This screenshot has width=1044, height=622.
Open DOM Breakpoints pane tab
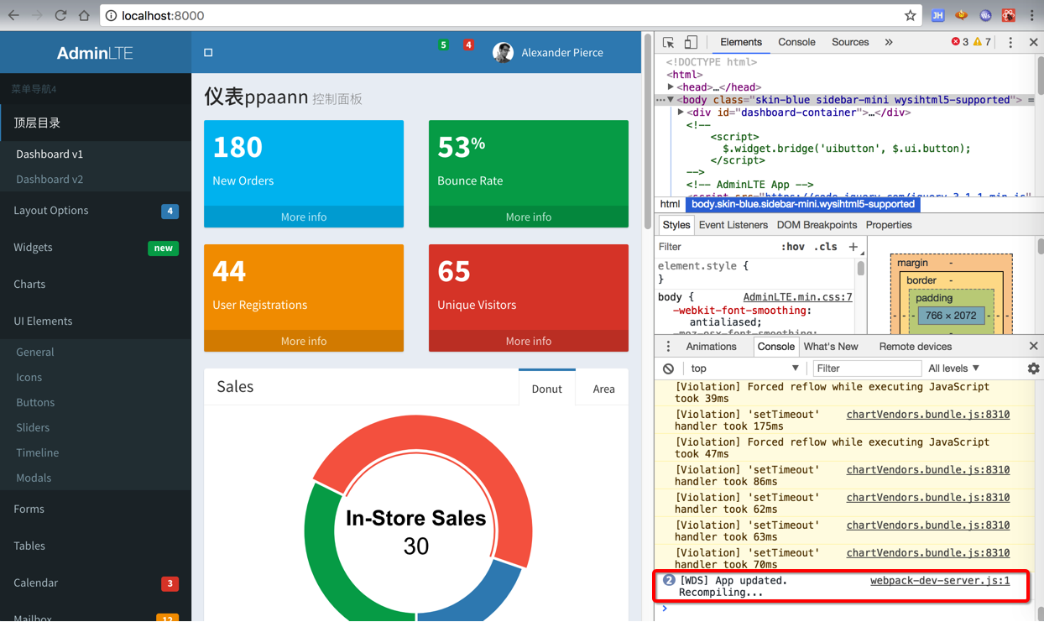tap(817, 225)
